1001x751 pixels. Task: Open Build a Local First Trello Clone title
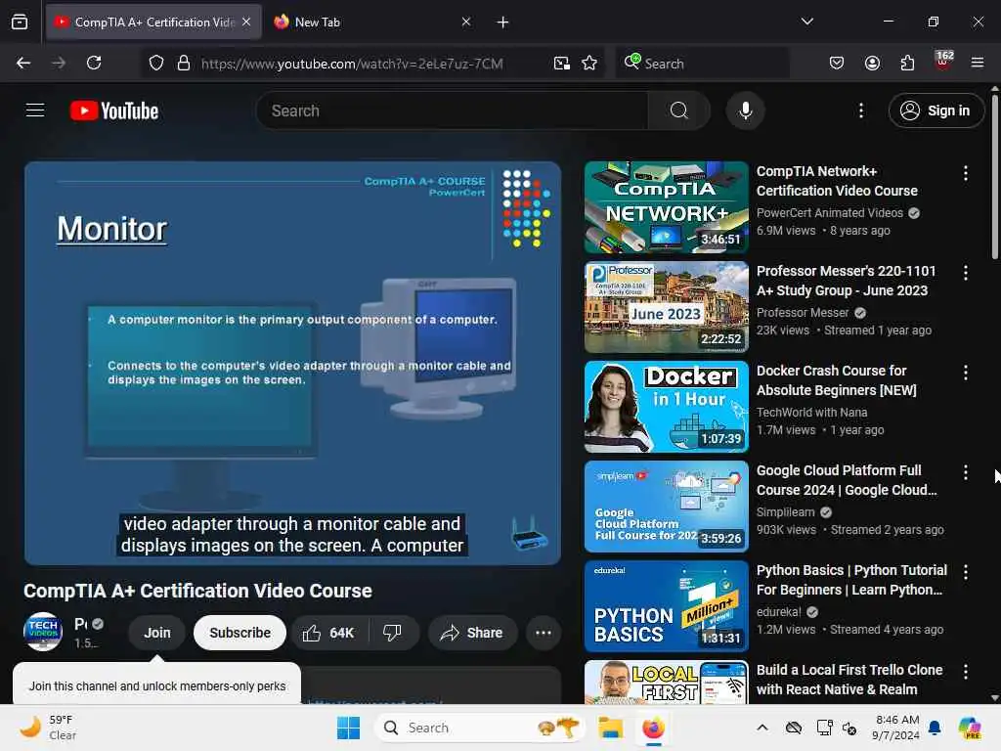click(x=849, y=680)
